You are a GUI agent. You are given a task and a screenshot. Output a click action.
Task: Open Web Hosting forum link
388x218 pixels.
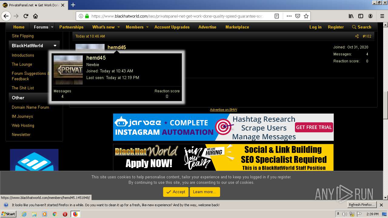[x=23, y=125]
